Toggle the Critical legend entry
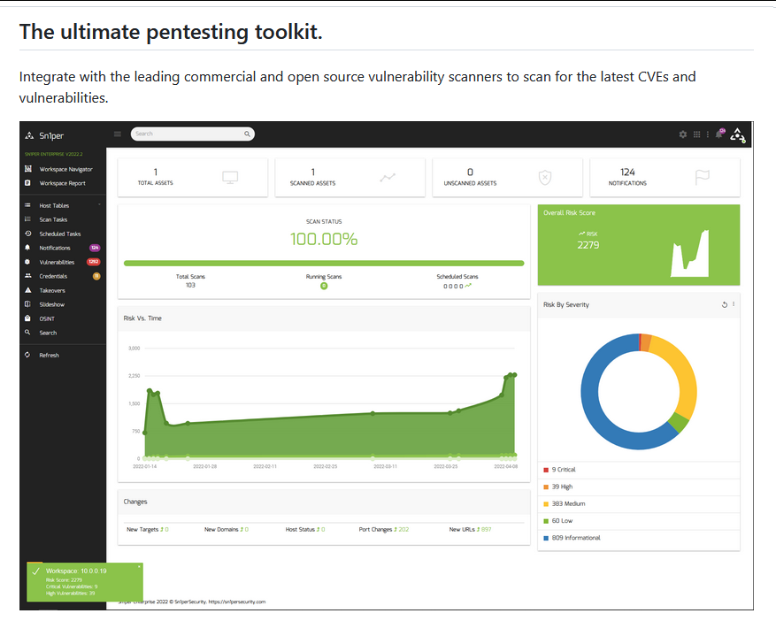The width and height of the screenshot is (776, 621). click(x=562, y=470)
